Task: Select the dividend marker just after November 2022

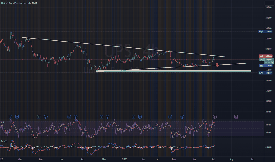Action: pos(107,117)
